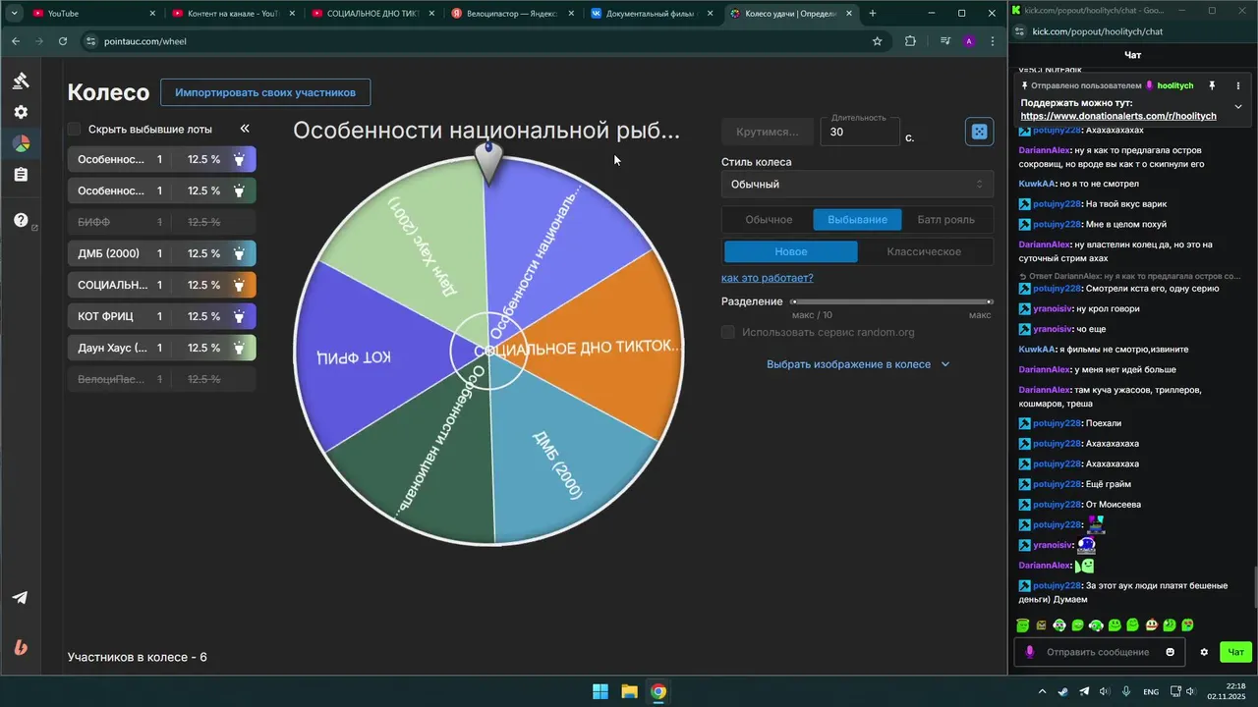The height and width of the screenshot is (707, 1258).
Task: Open 'Стиль колеса' dropdown showing Обычный
Action: click(x=857, y=185)
